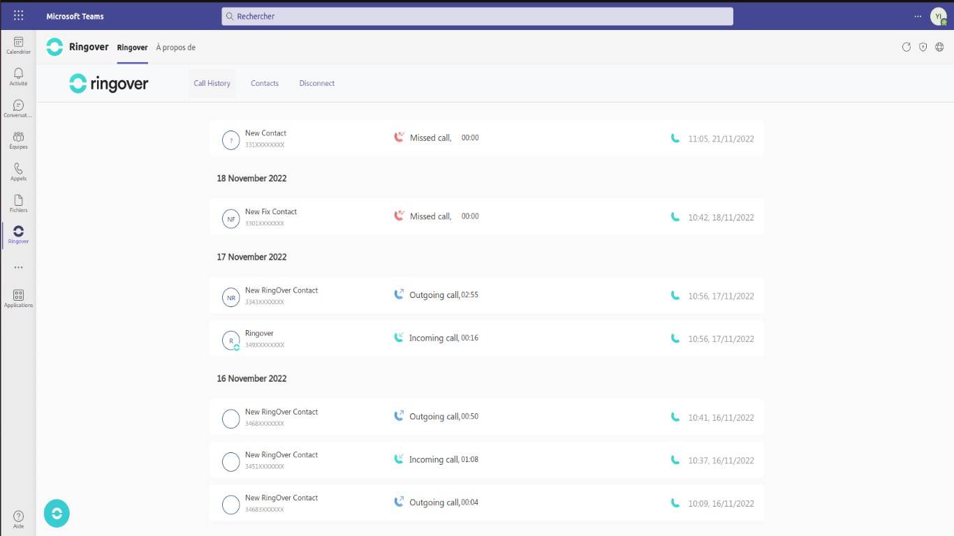Click the floating Ringover dialer button
This screenshot has height=536, width=954.
point(57,513)
